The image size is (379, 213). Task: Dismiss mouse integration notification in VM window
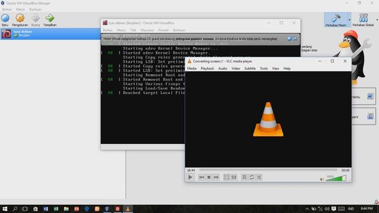click(x=289, y=38)
